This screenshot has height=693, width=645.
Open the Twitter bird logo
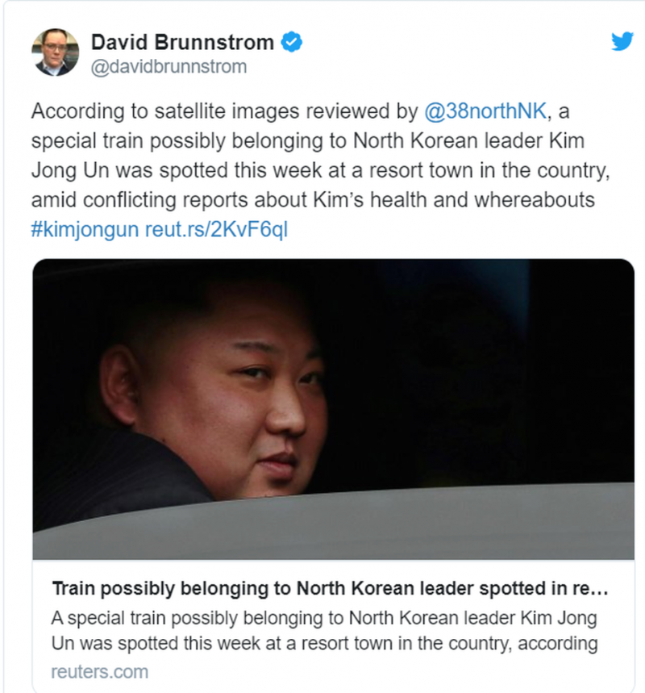click(x=622, y=41)
